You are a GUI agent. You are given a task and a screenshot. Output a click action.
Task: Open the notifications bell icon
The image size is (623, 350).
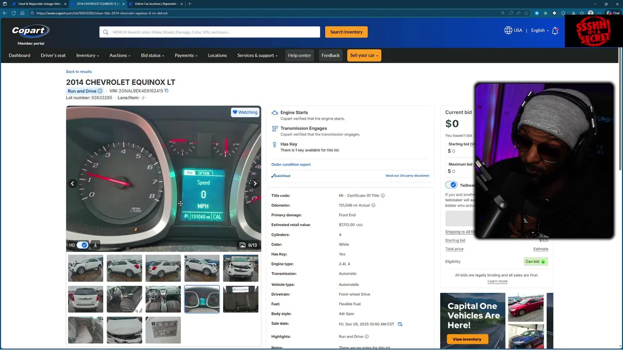[x=555, y=30]
